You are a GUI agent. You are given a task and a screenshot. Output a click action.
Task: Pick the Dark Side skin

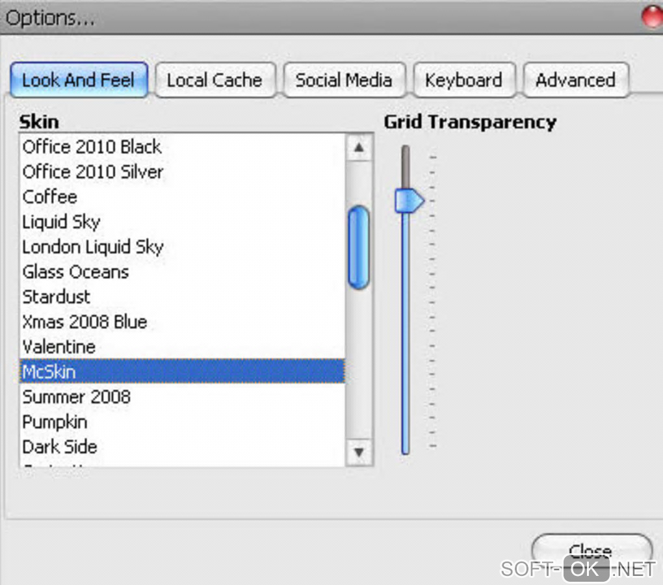click(182, 447)
